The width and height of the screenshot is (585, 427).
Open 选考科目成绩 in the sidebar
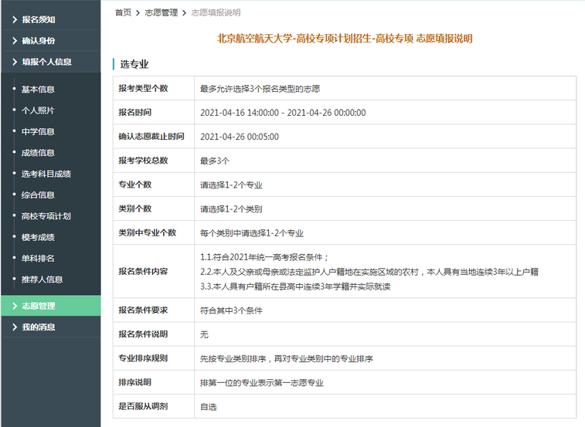point(46,174)
